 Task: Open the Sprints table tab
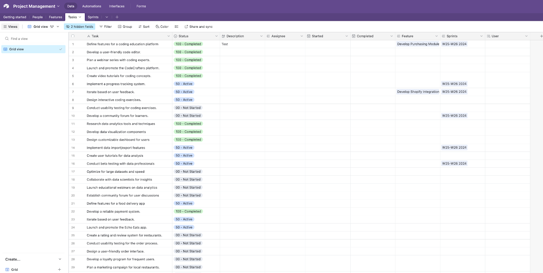[x=93, y=17]
